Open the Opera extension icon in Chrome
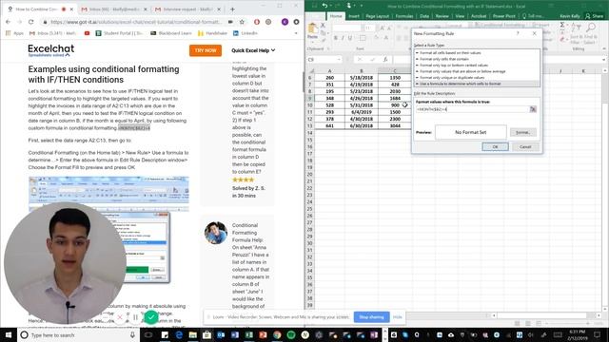The image size is (609, 342). click(x=257, y=22)
